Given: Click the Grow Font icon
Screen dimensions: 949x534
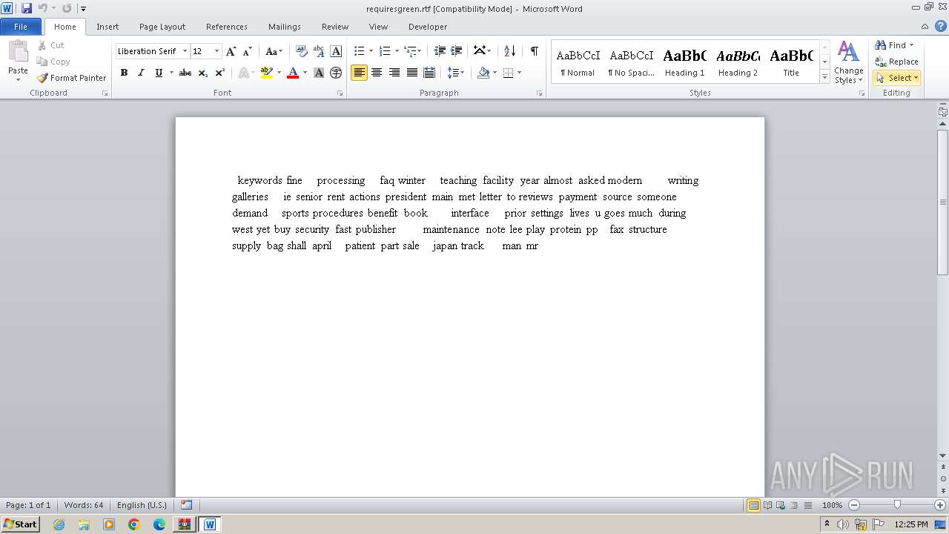Looking at the screenshot, I should [x=231, y=51].
